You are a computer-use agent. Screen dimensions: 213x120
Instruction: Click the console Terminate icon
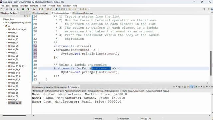click(174, 87)
